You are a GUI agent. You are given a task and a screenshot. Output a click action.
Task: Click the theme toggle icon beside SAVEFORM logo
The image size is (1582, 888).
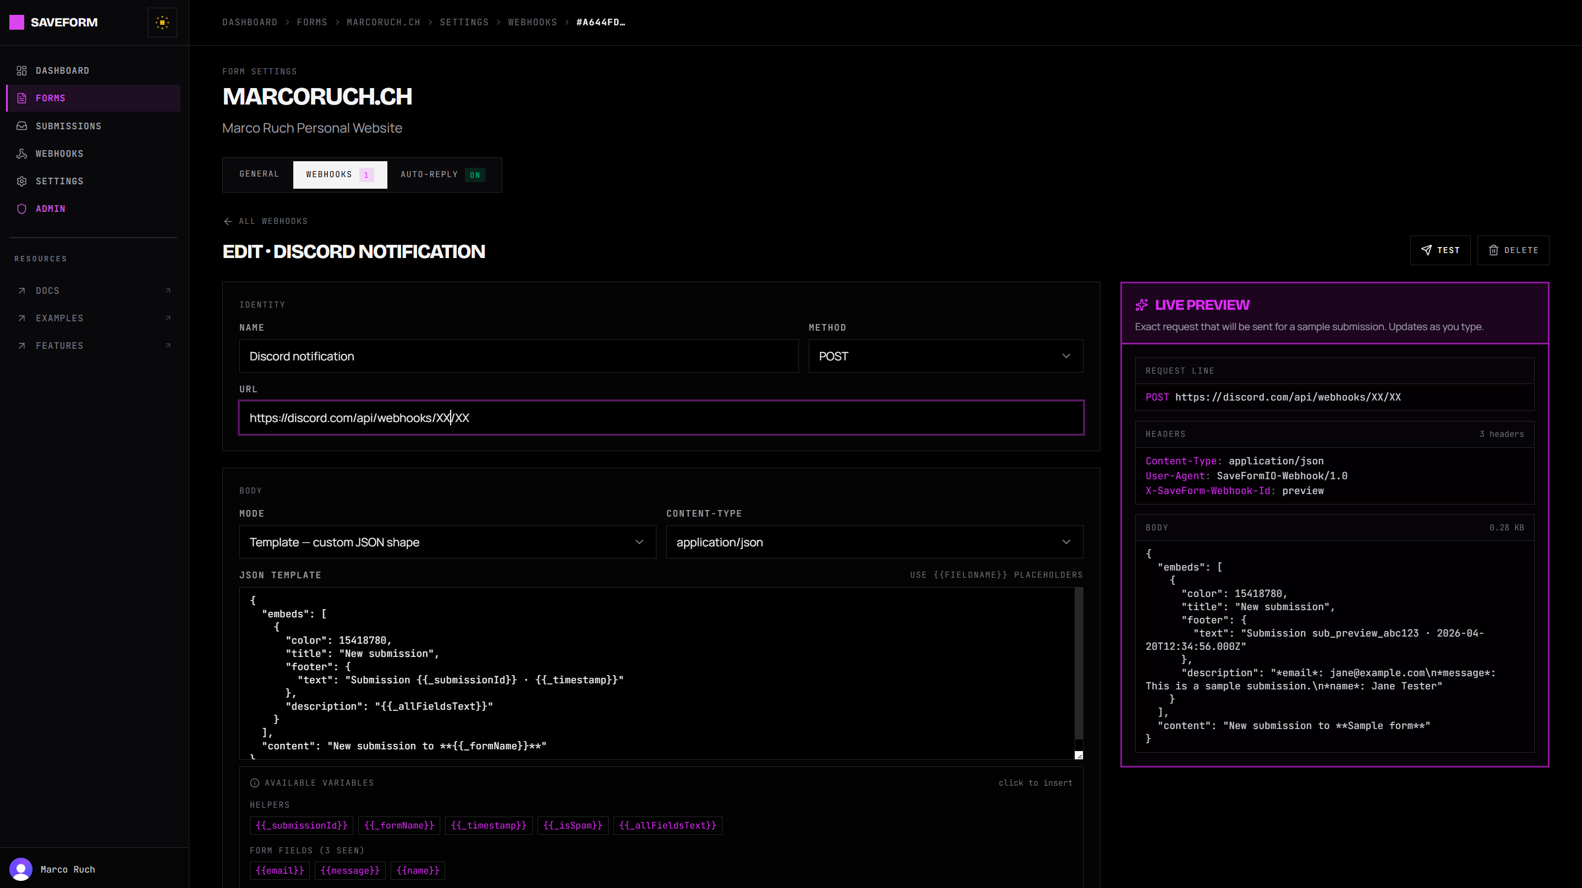(x=162, y=22)
